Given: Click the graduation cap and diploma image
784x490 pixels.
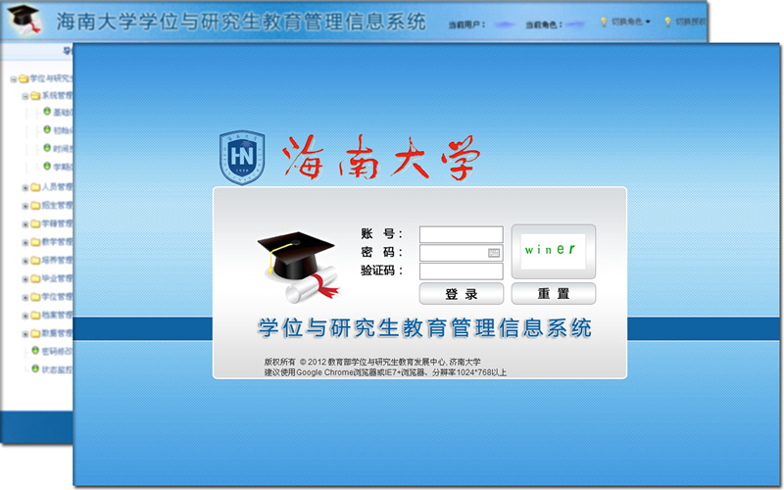Looking at the screenshot, I should 298,266.
